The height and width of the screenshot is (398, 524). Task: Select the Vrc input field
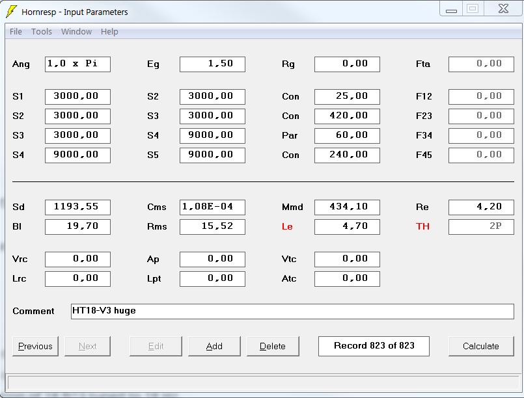coord(78,259)
